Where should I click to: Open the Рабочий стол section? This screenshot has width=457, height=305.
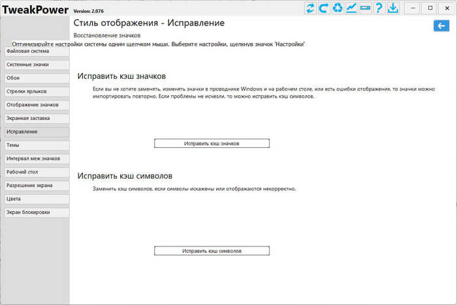[x=37, y=172]
